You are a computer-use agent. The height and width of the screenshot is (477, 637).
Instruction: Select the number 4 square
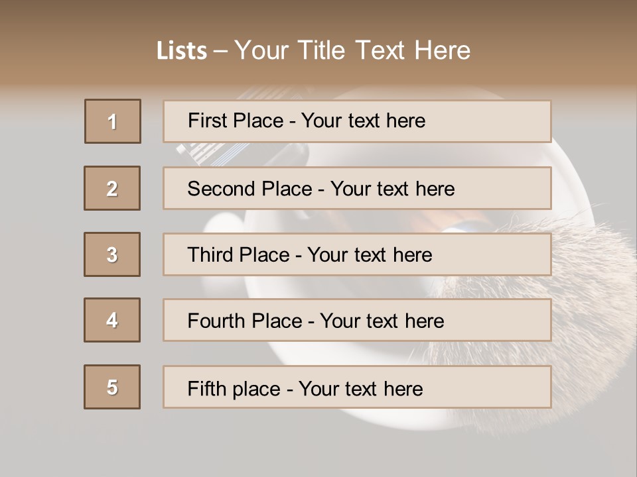[112, 320]
